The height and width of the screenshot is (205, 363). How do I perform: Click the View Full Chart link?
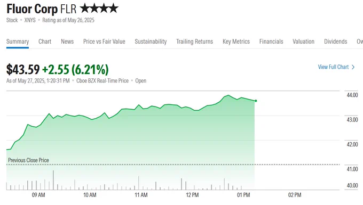pyautogui.click(x=333, y=67)
